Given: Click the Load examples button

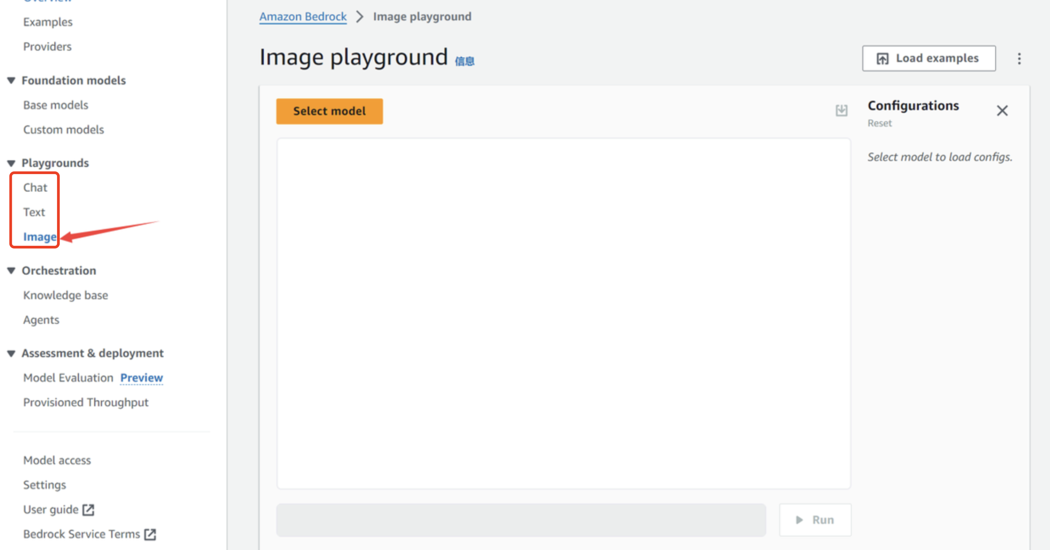Looking at the screenshot, I should tap(928, 58).
